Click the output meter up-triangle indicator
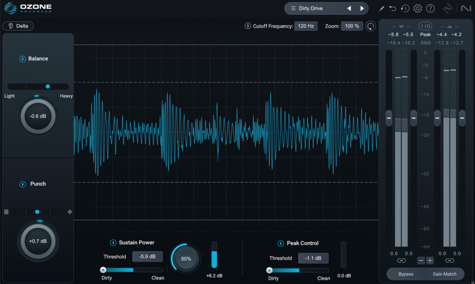The image size is (475, 284). pos(449,26)
